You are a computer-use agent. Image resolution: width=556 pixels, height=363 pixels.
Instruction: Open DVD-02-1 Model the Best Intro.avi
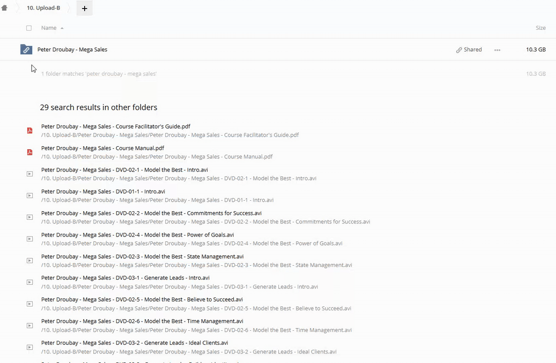tap(124, 170)
